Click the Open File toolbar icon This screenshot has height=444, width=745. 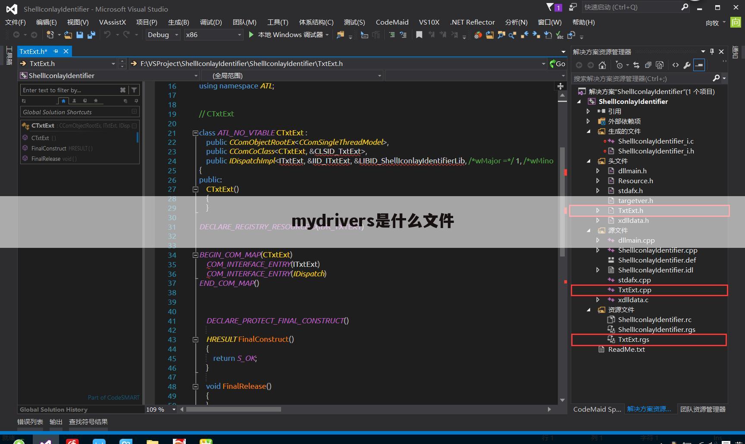pyautogui.click(x=68, y=35)
